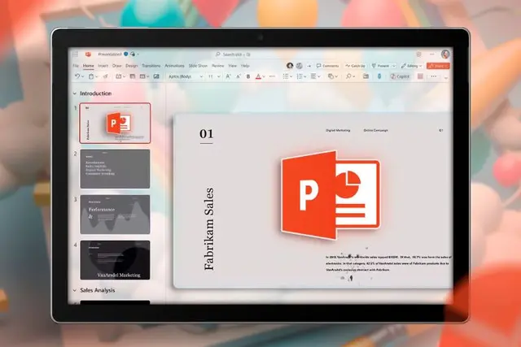Expand the Paste options arrow
The height and width of the screenshot is (347, 521).
[x=97, y=76]
